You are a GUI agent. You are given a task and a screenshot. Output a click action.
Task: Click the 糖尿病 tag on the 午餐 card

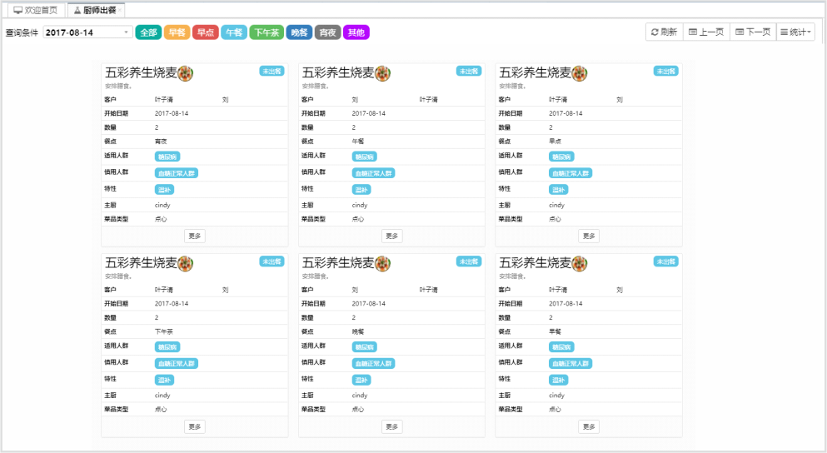365,156
